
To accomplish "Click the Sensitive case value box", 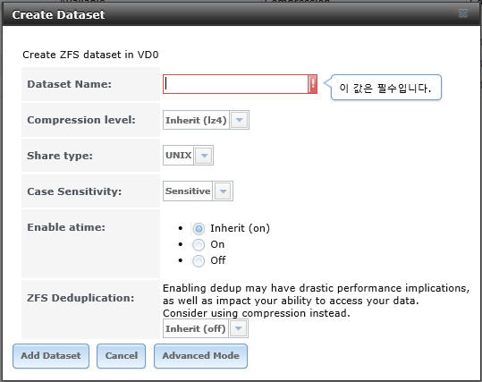I will (188, 191).
